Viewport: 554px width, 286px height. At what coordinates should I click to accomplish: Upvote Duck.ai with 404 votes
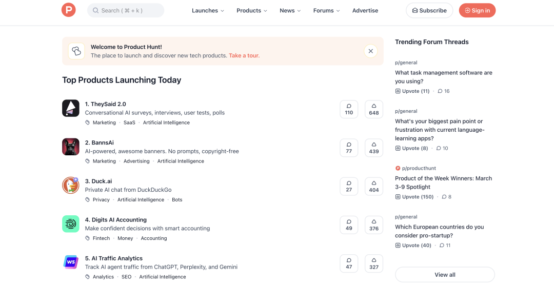tap(374, 186)
